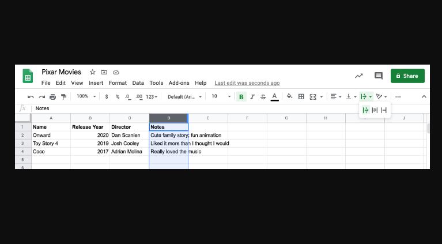Open text wrapping dropdown
442x244 pixels.
[x=366, y=97]
